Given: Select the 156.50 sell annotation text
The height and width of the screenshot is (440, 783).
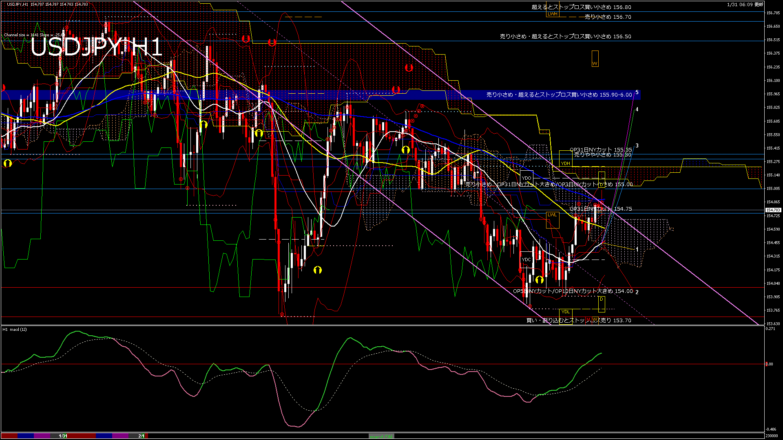Looking at the screenshot, I should tap(565, 36).
